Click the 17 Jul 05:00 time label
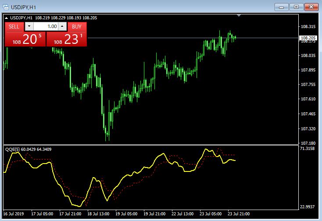322x221 pixels. 42,214
